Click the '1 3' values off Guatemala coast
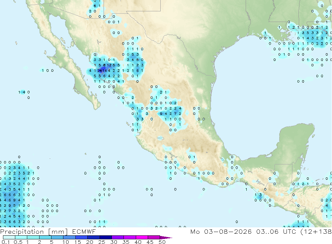The image size is (332, 244). pos(258,195)
